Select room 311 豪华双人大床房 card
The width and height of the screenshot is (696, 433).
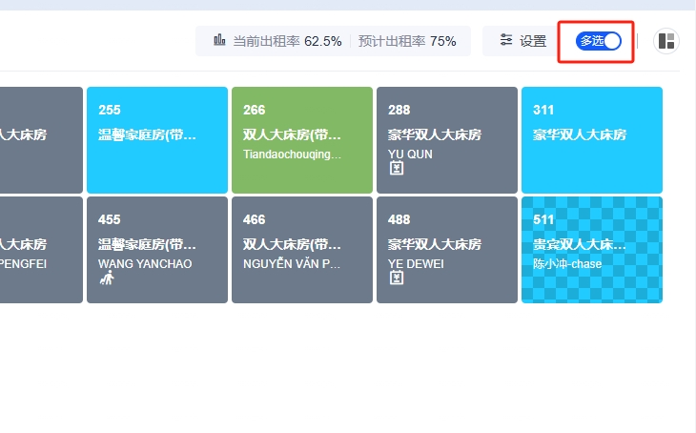coord(591,139)
